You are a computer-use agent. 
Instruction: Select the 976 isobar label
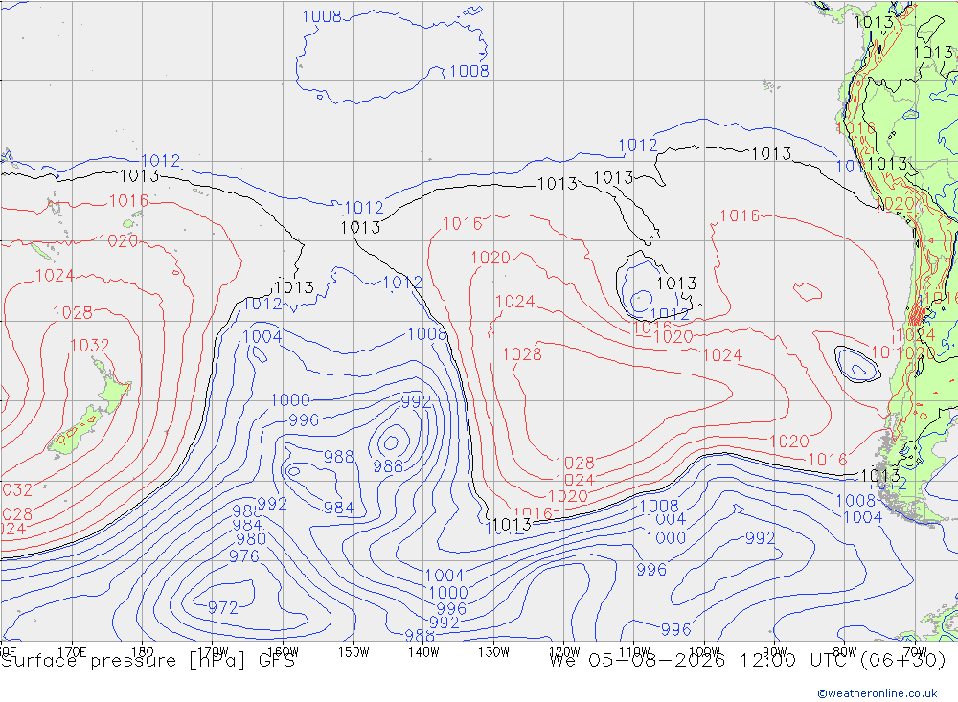[x=243, y=556]
